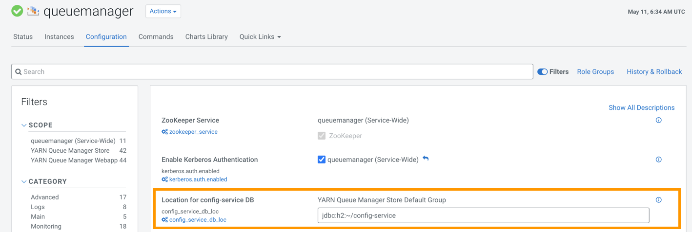Expand the Quick Links menu
This screenshot has width=692, height=232.
coord(260,37)
